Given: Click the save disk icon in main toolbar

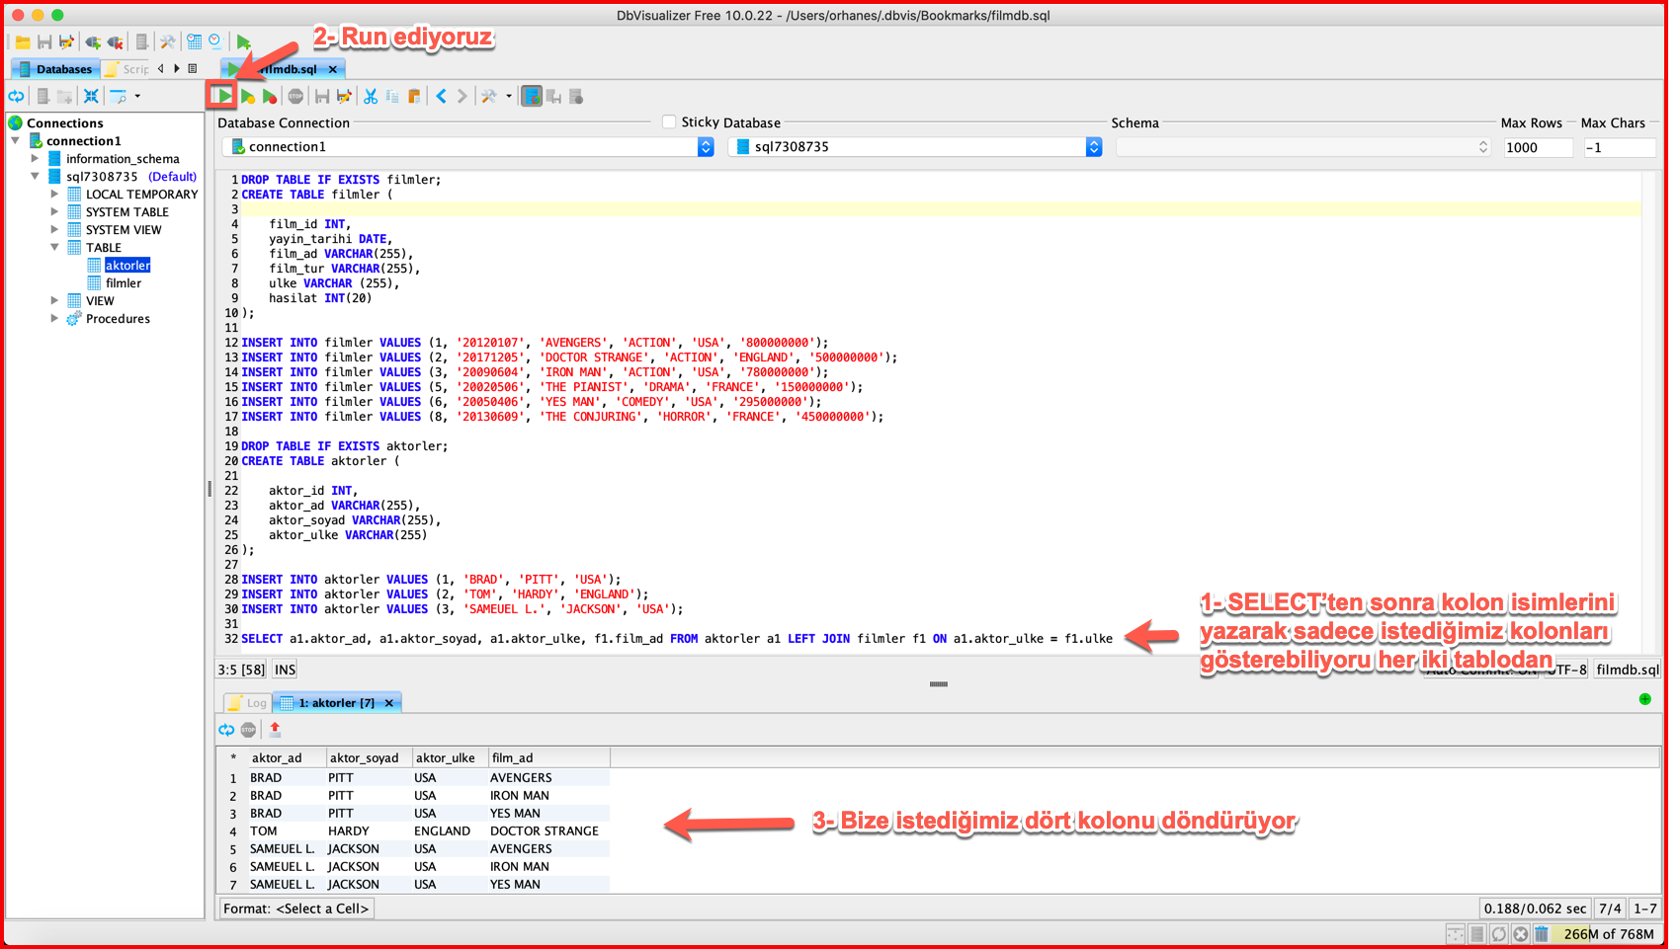Looking at the screenshot, I should tap(44, 42).
